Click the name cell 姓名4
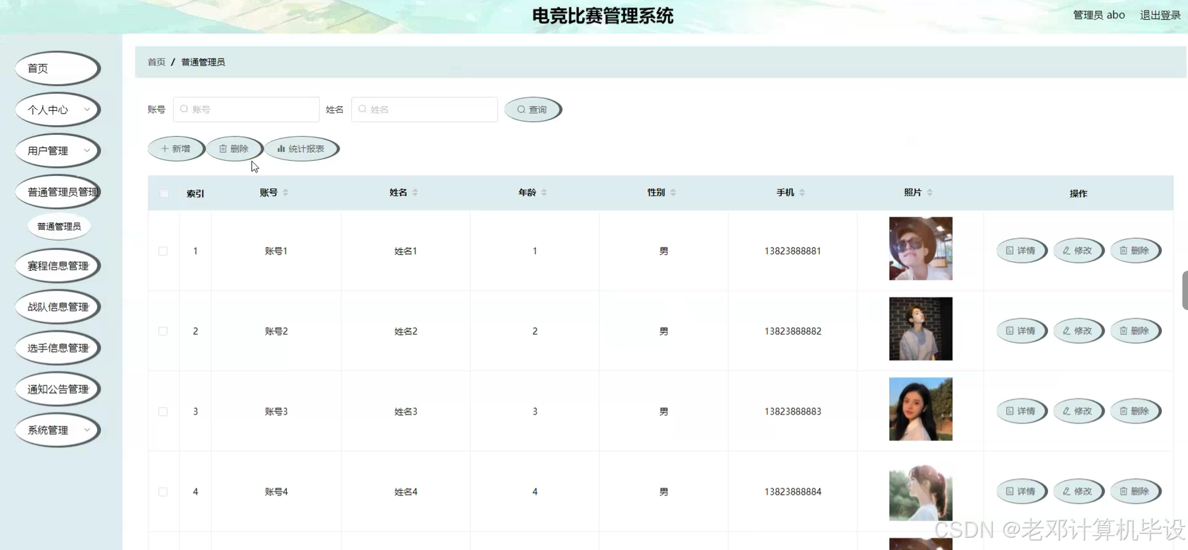This screenshot has height=550, width=1188. [x=405, y=492]
